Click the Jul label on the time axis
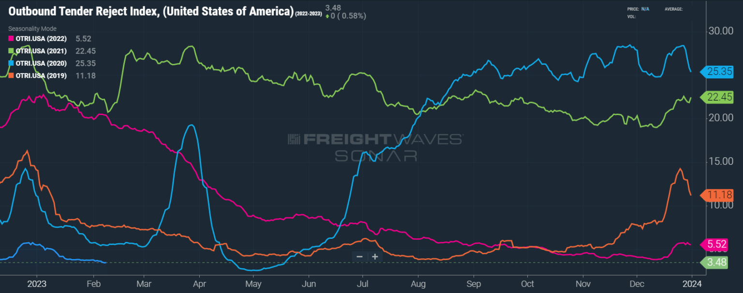The image size is (743, 293). (x=363, y=284)
